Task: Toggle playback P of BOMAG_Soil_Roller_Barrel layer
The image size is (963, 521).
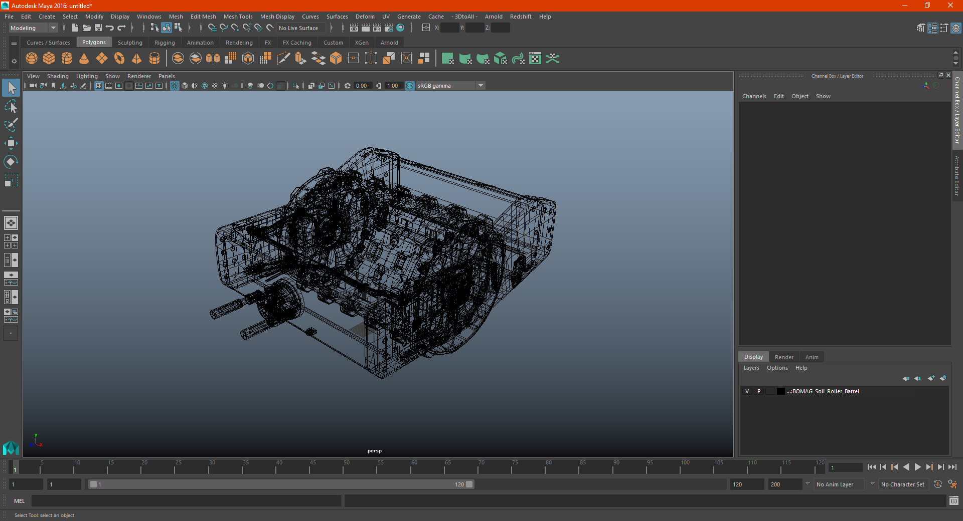Action: click(759, 391)
